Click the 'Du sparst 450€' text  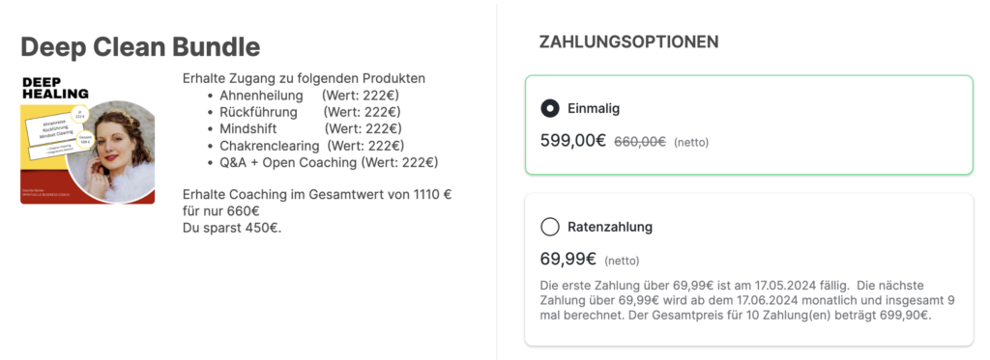232,228
